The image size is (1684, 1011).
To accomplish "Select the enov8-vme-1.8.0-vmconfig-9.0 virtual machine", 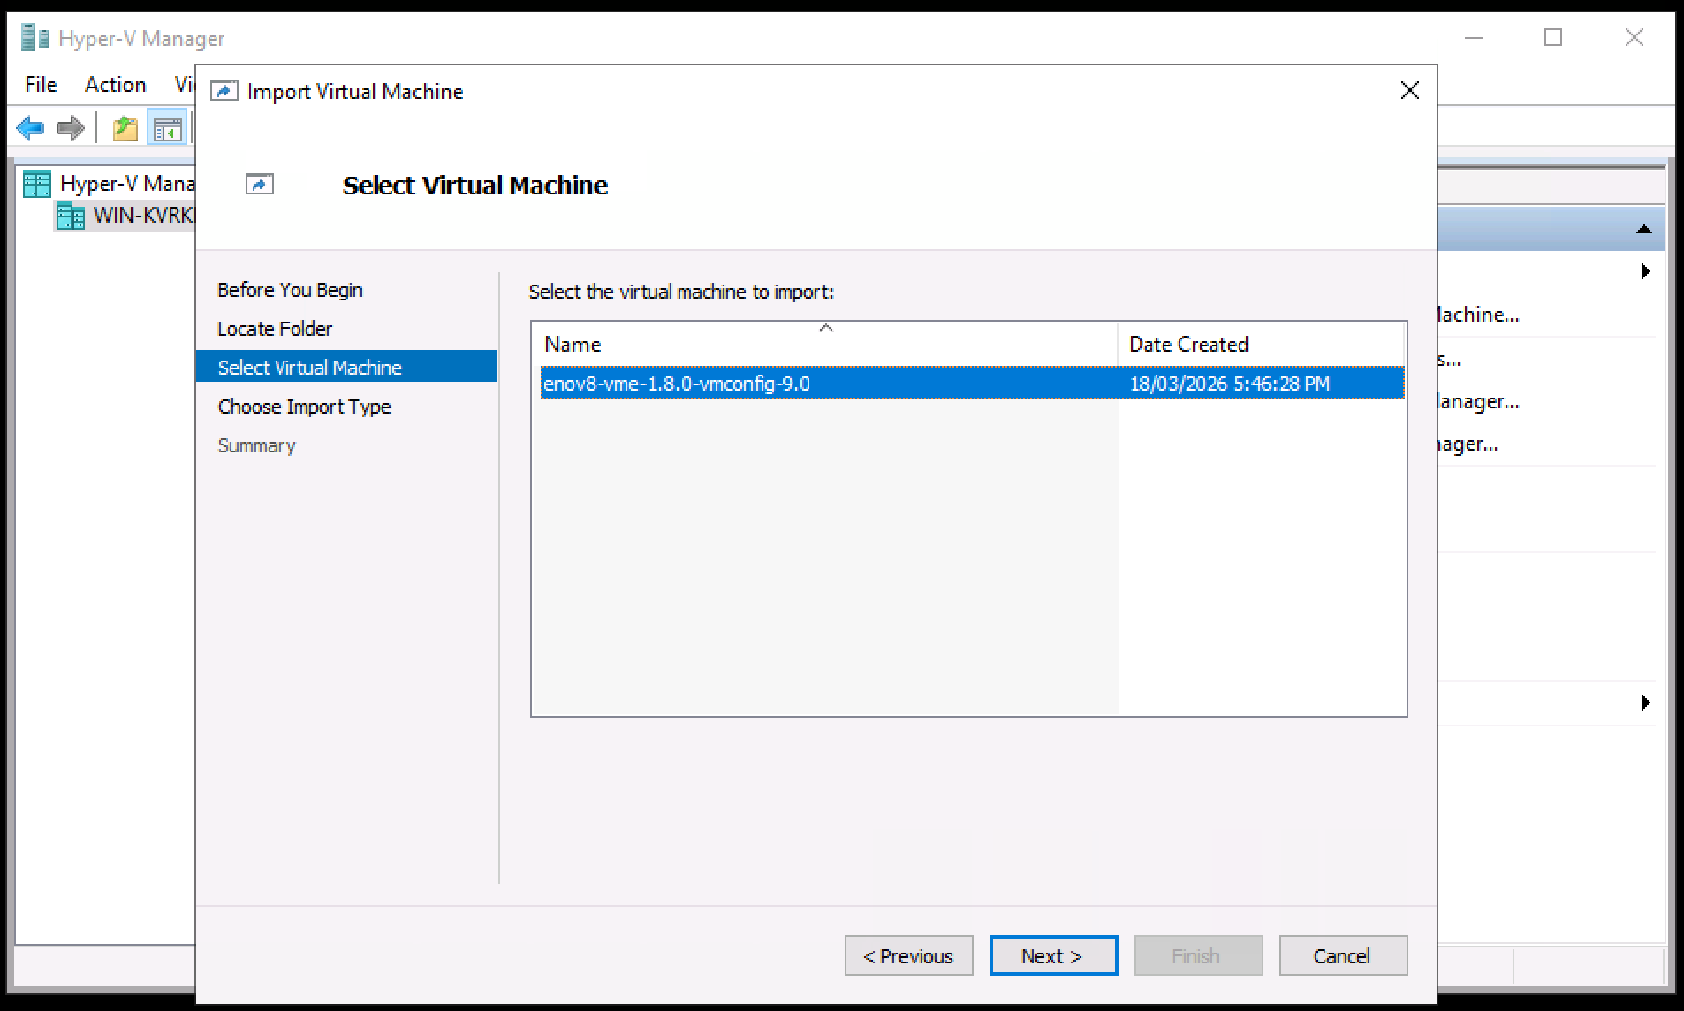I will tap(795, 383).
